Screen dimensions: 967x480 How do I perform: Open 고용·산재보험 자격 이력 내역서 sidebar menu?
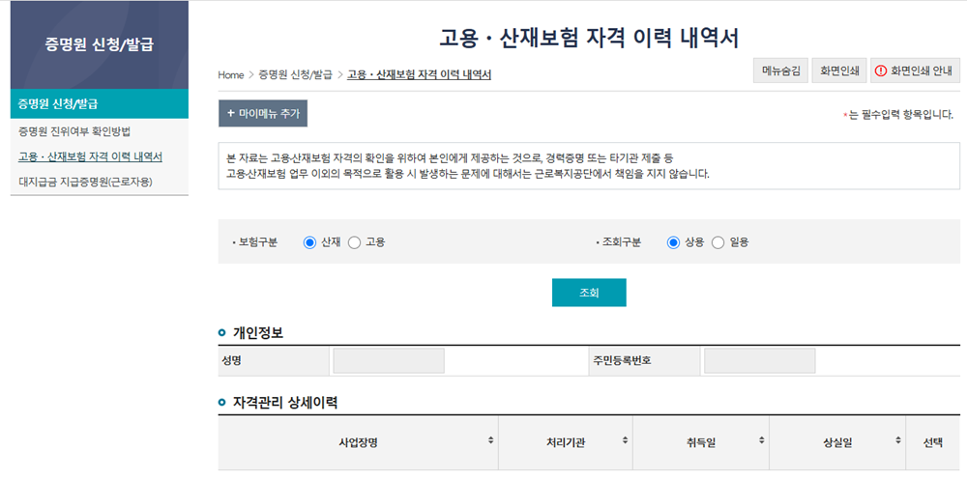coord(90,156)
